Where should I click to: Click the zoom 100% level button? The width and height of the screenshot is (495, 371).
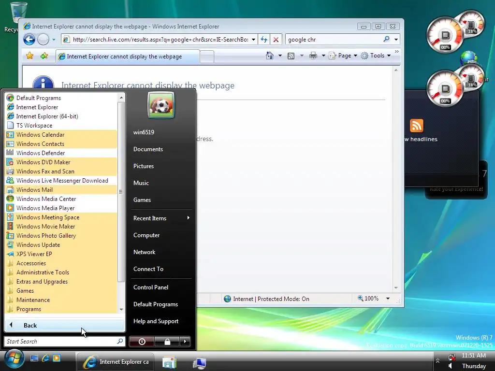click(368, 299)
